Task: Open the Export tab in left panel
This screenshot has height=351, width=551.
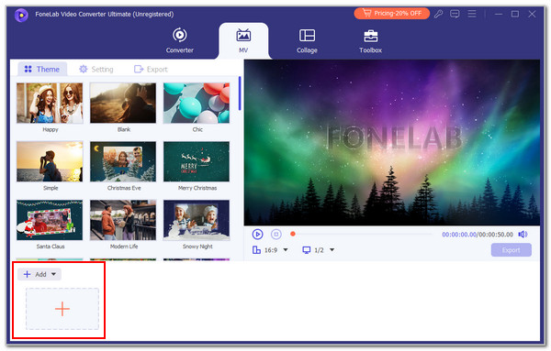Action: [151, 69]
